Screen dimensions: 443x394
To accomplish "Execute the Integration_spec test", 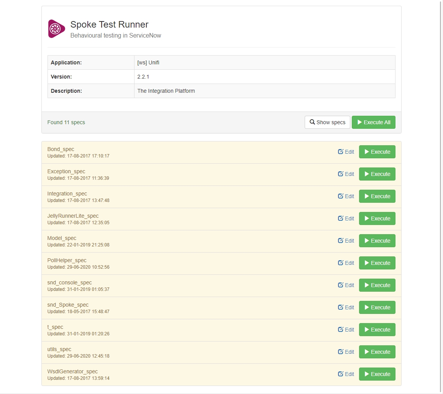I will click(377, 196).
